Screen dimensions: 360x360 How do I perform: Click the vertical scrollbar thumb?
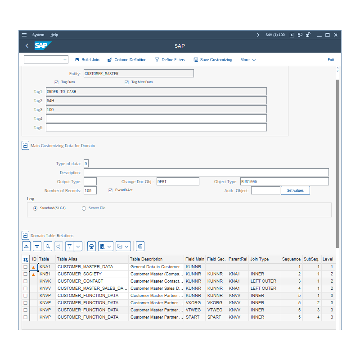[x=337, y=163]
